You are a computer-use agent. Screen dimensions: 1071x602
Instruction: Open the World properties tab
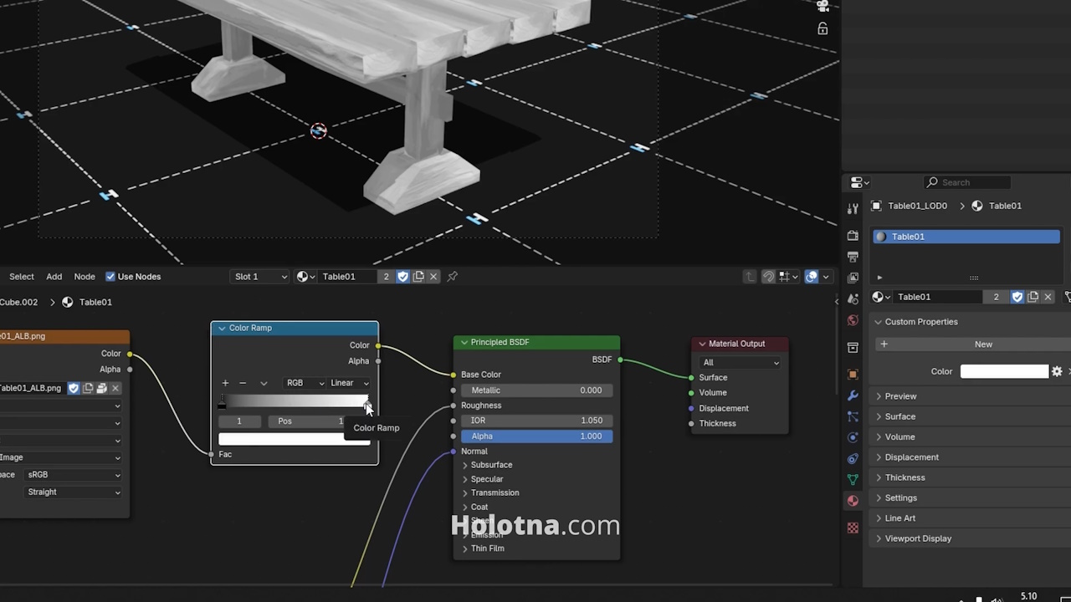853,320
